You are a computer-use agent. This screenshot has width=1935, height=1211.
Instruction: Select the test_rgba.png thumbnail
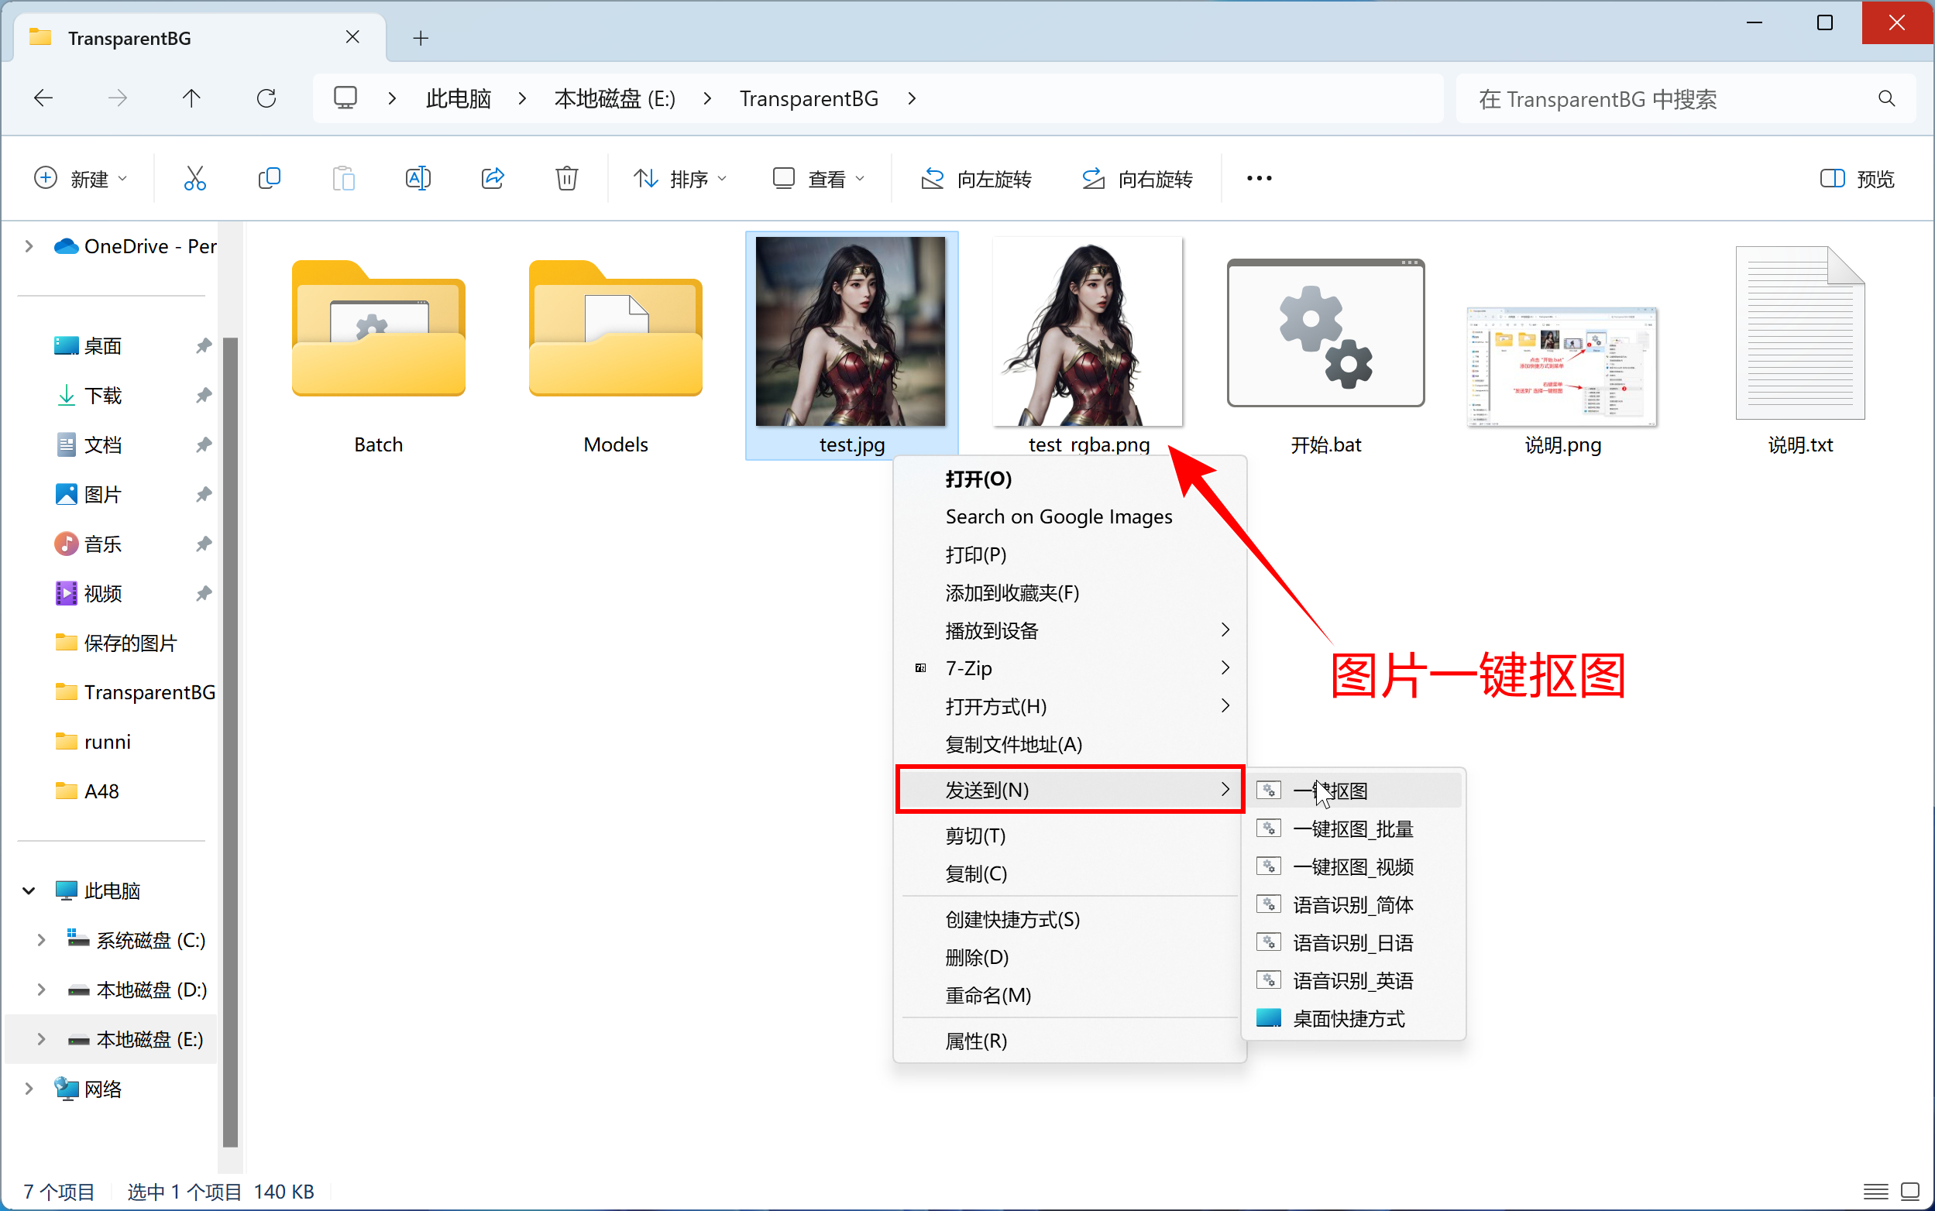pos(1088,331)
